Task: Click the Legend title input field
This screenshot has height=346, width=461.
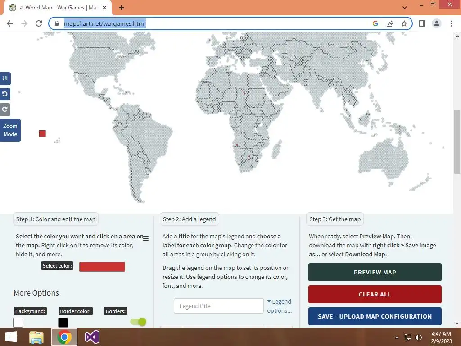Action: [218, 306]
